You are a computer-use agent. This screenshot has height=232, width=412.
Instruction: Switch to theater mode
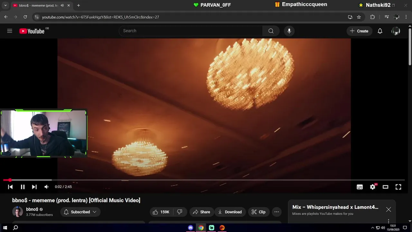[x=385, y=187]
